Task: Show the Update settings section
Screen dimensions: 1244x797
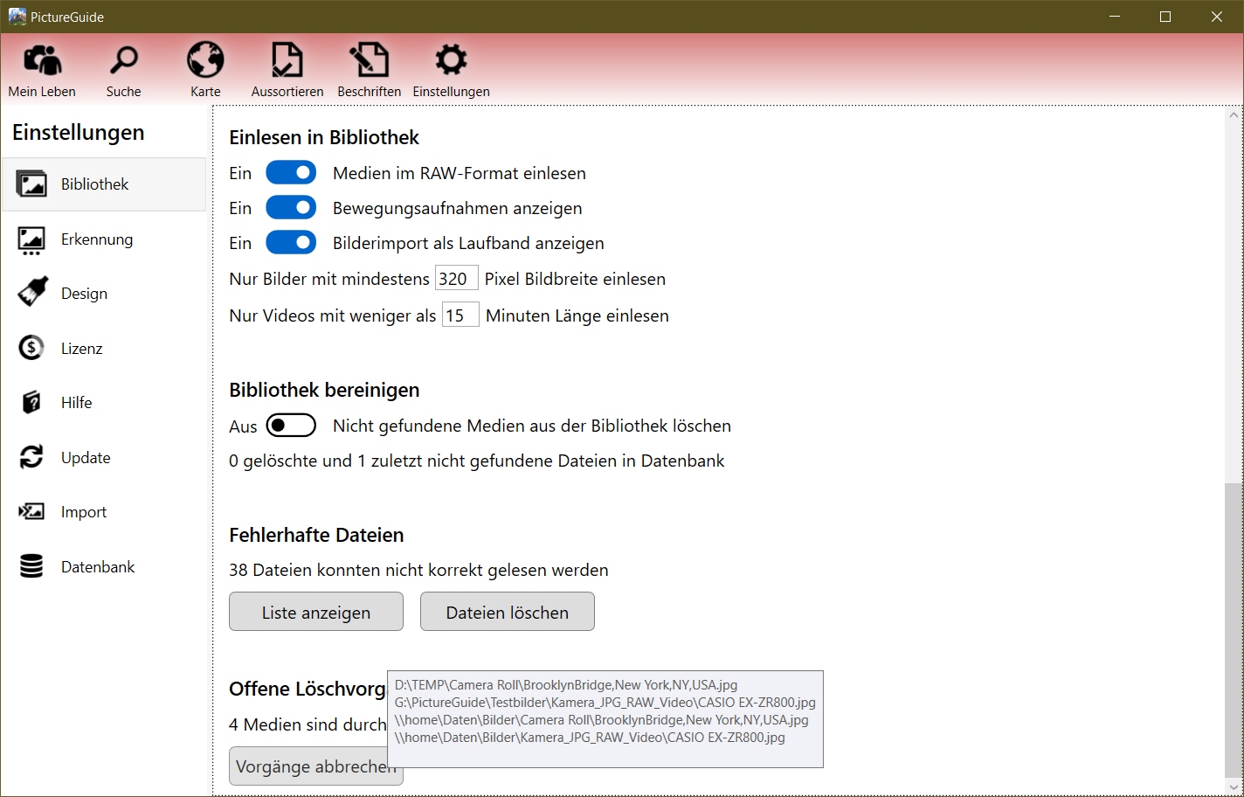Action: (104, 458)
